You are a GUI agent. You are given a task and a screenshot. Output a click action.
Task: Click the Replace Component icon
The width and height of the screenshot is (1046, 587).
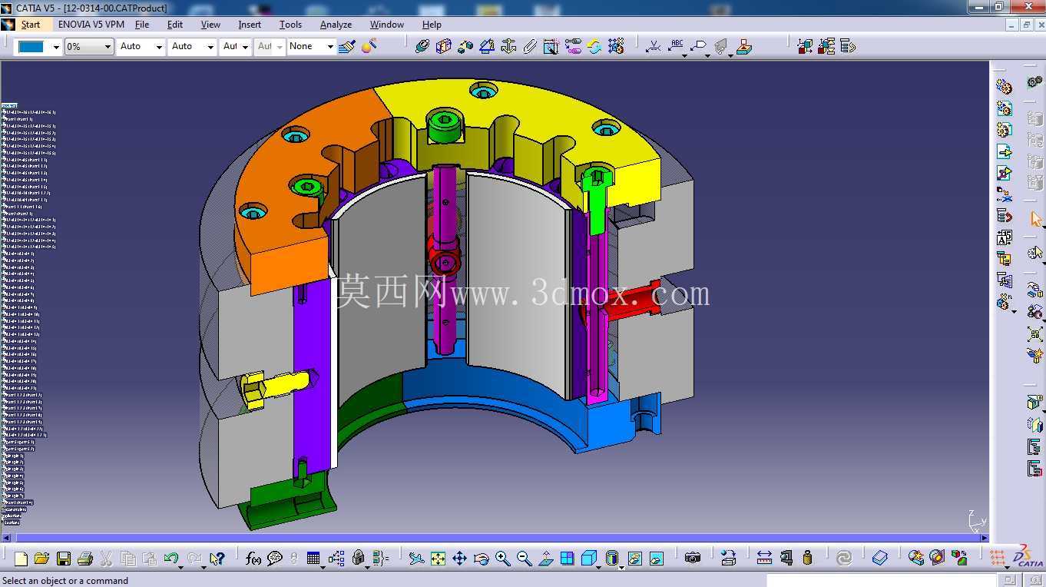(x=1004, y=194)
